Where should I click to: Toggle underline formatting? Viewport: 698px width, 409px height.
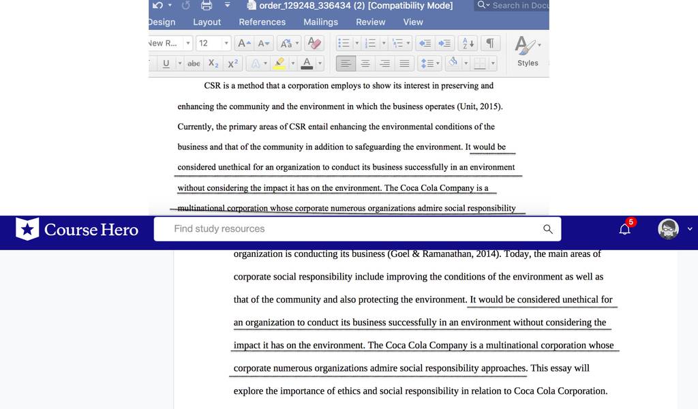(x=166, y=63)
